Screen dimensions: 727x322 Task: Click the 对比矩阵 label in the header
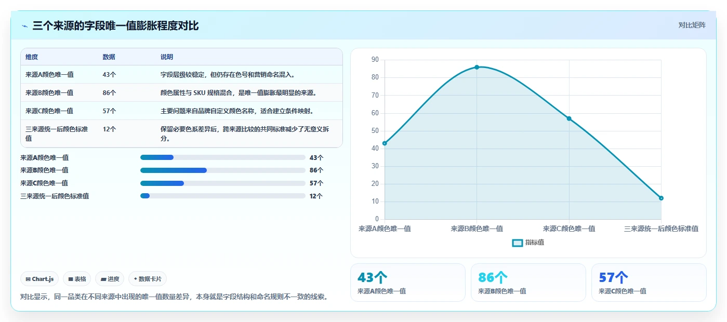tap(692, 25)
